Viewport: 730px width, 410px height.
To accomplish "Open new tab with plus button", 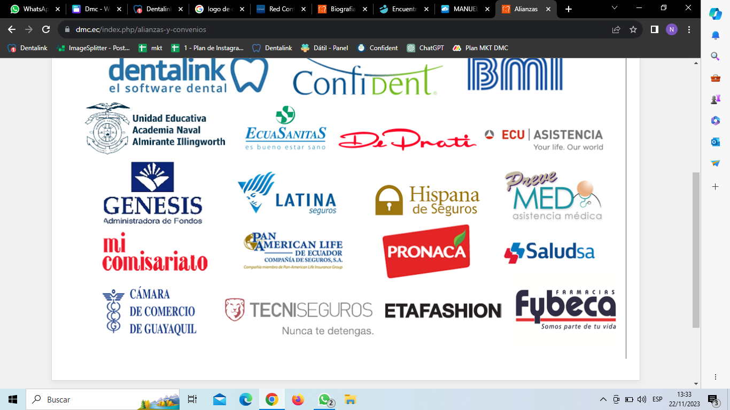I will pos(569,9).
